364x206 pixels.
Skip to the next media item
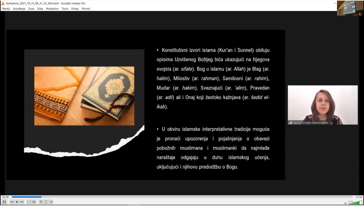pyautogui.click(x=22, y=202)
